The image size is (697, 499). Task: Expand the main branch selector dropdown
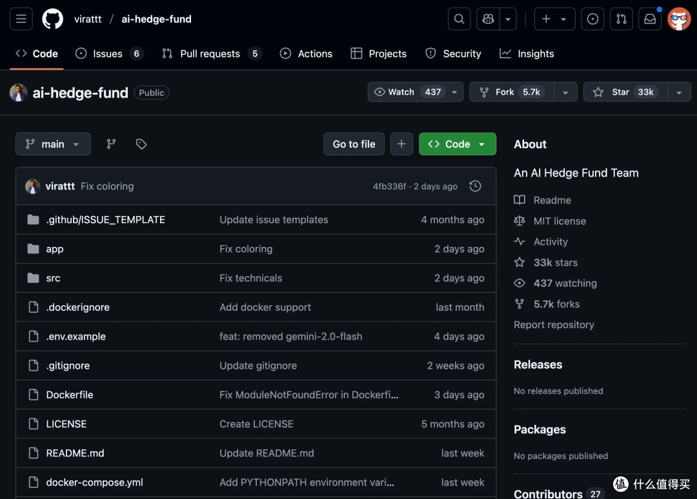point(53,144)
